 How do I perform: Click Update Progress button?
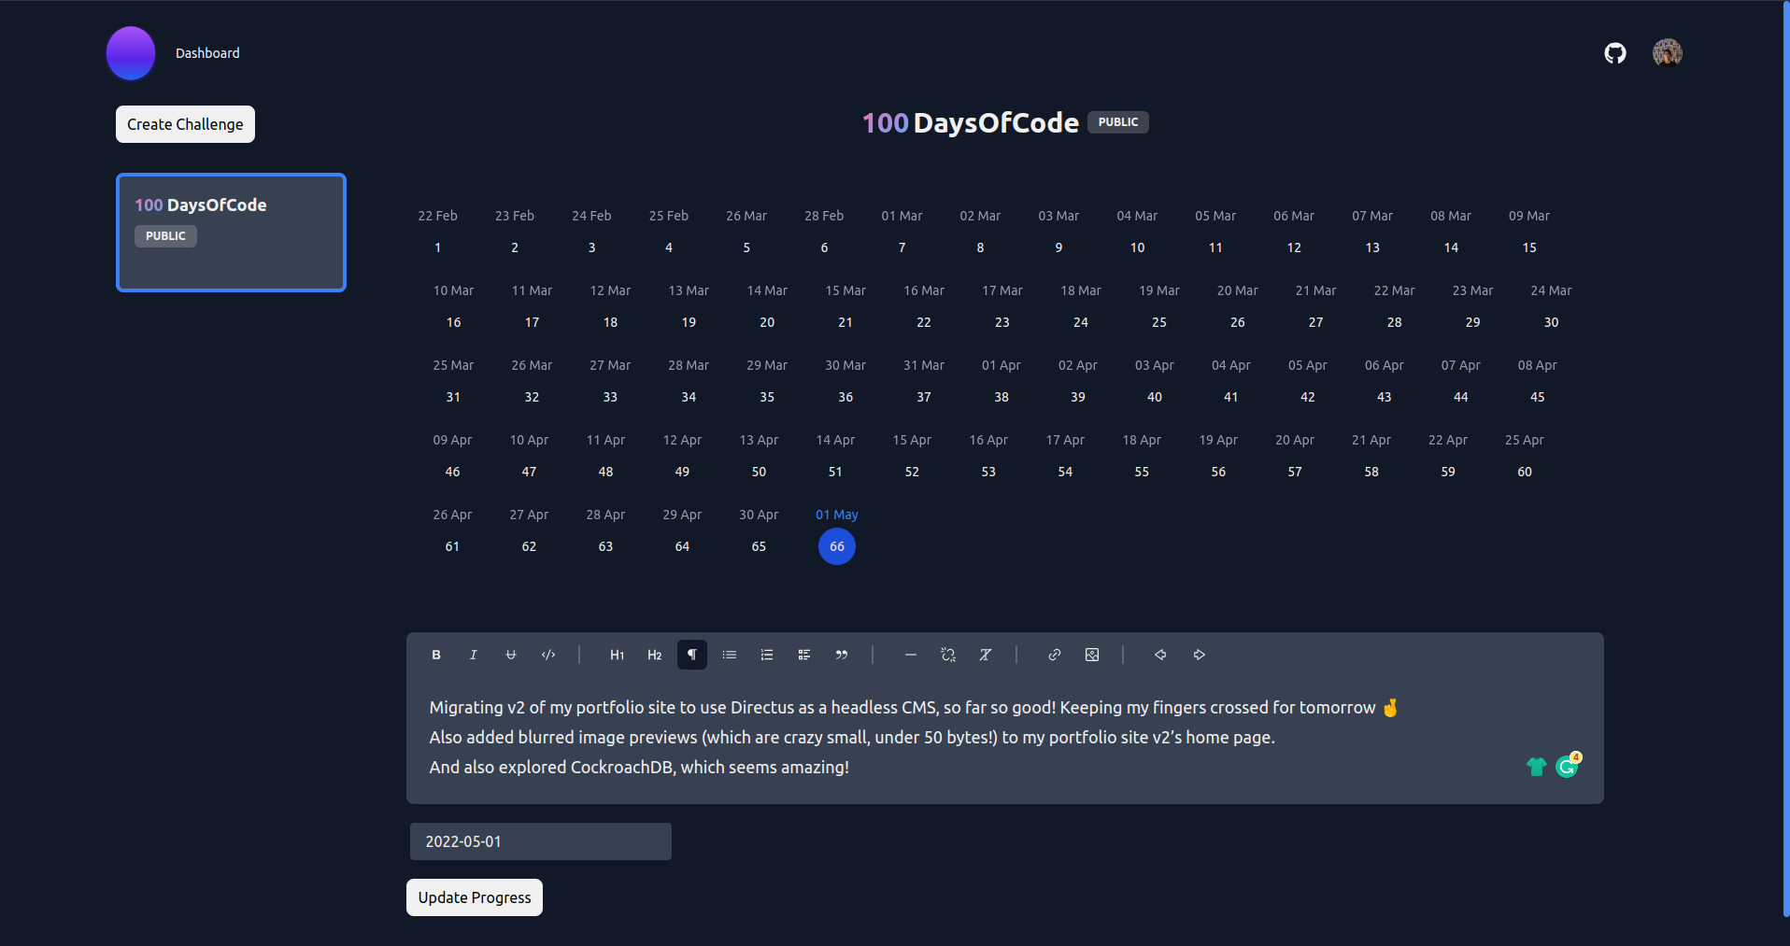coord(475,897)
